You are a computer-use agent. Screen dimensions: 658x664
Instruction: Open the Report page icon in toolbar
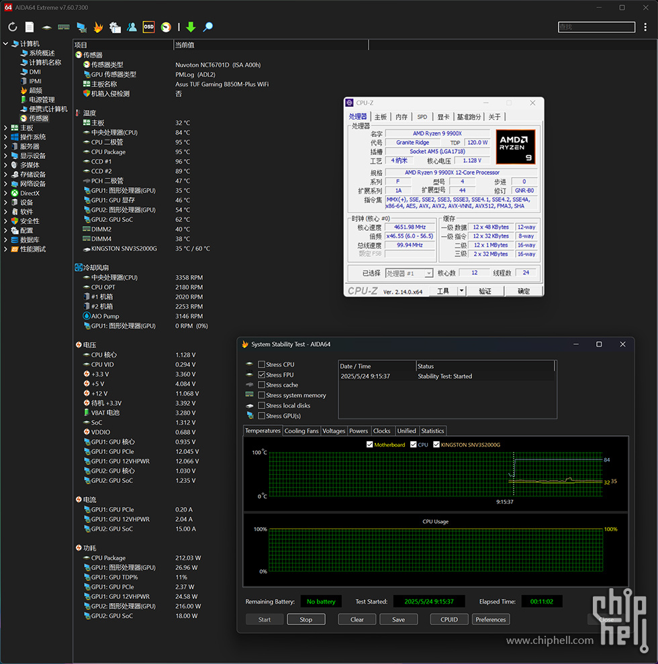[30, 27]
